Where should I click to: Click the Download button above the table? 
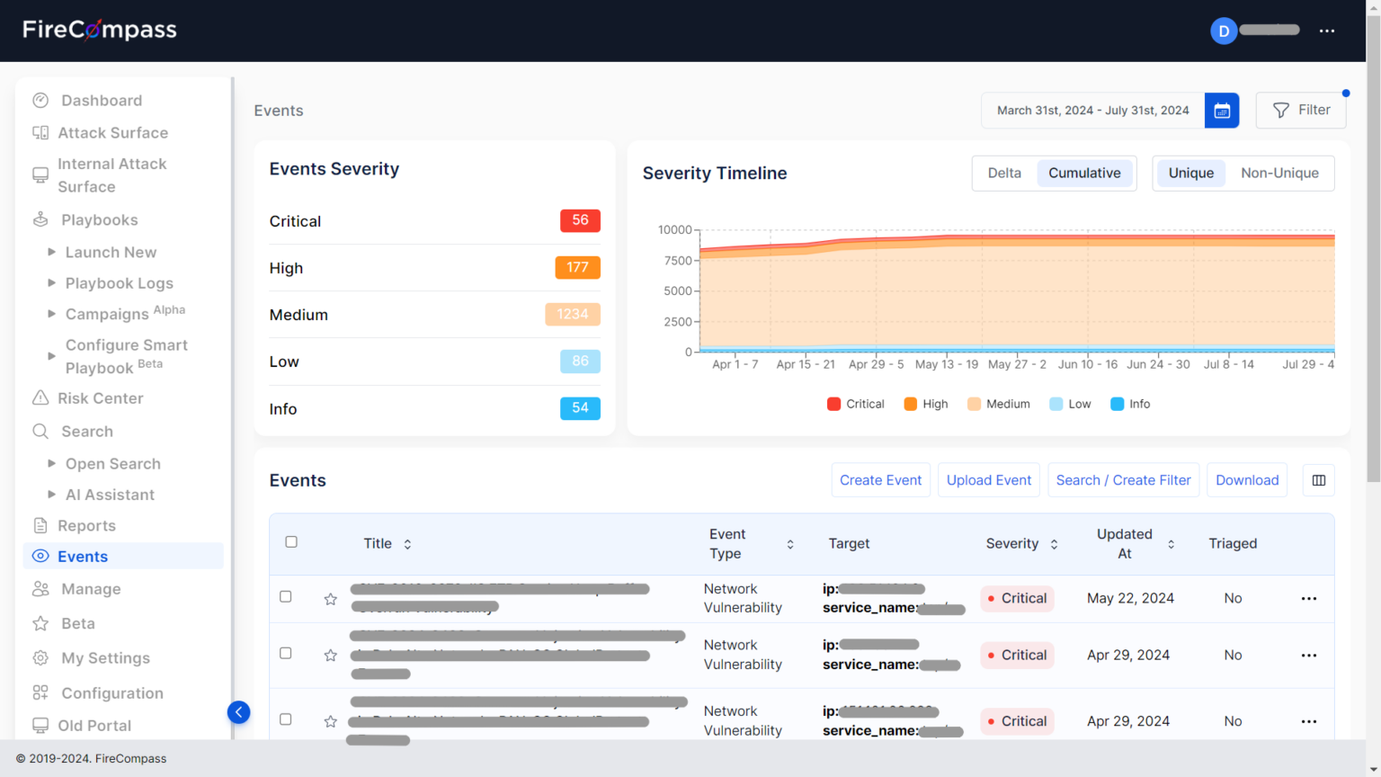[x=1246, y=479]
